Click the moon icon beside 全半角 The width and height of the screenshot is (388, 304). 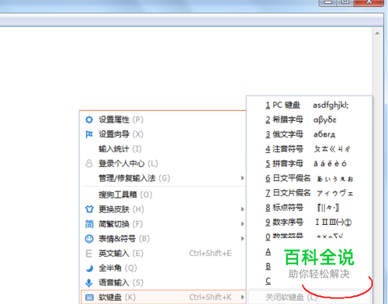(x=89, y=268)
